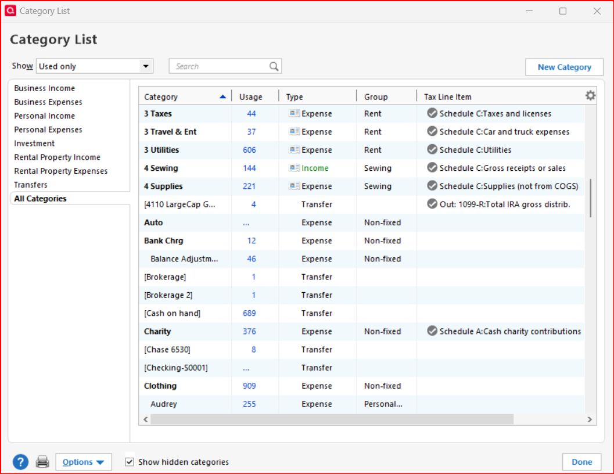Click the Quicken logo in title bar
Screen dimensions: 614x474
(x=10, y=11)
